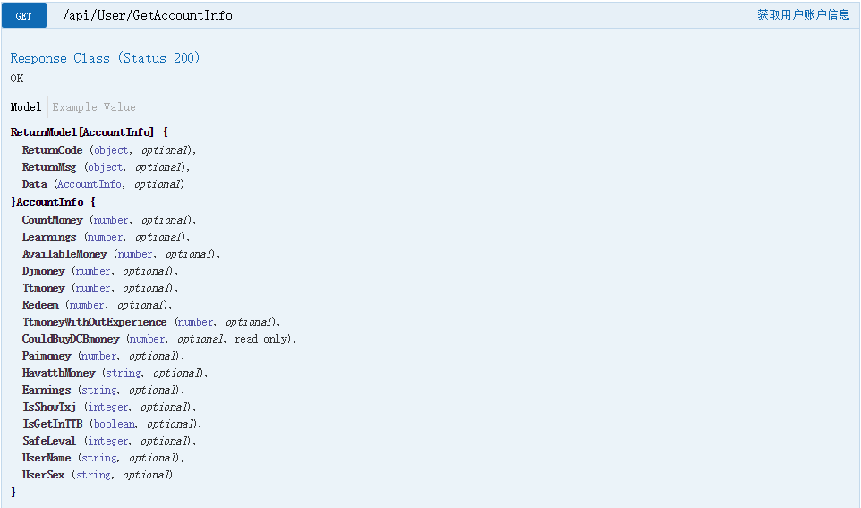Select the Paimoney property

pos(47,356)
